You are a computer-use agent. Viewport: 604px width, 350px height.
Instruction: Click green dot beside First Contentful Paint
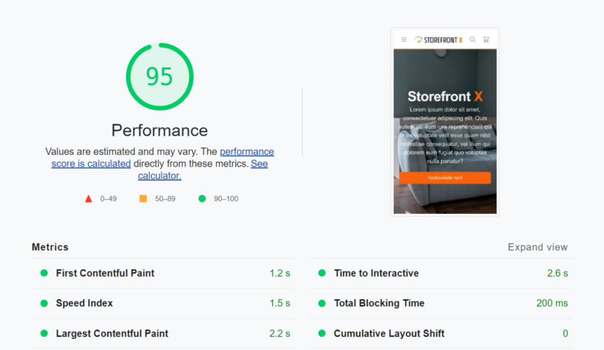click(44, 273)
